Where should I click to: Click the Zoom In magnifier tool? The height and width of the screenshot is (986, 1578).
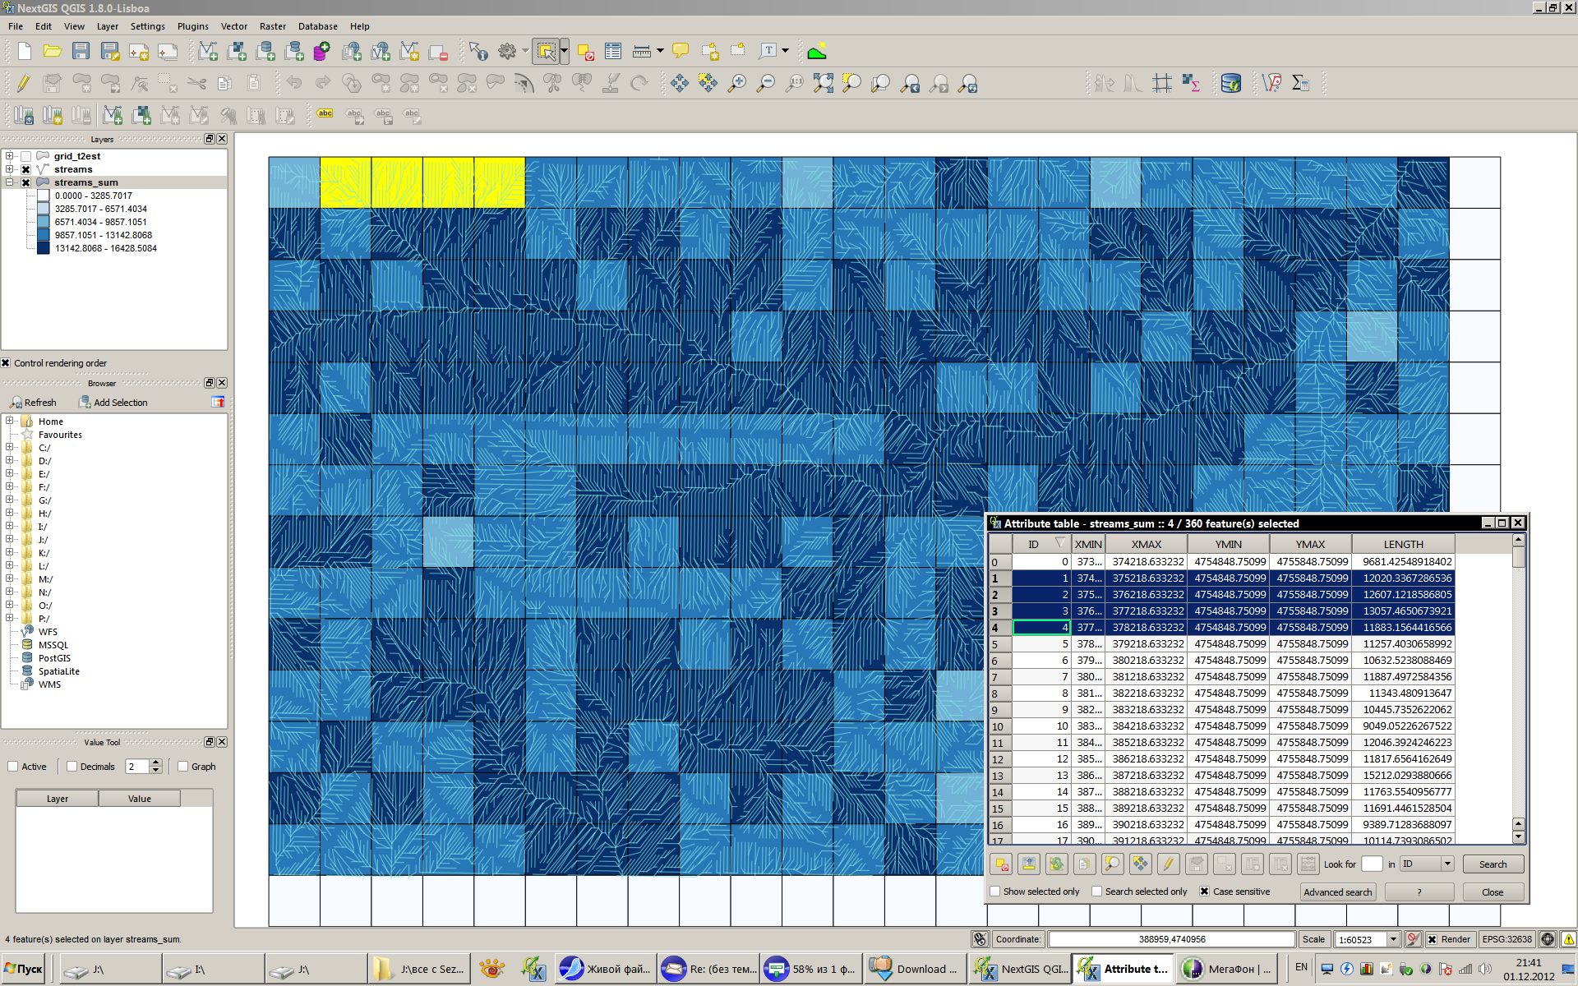coord(737,83)
